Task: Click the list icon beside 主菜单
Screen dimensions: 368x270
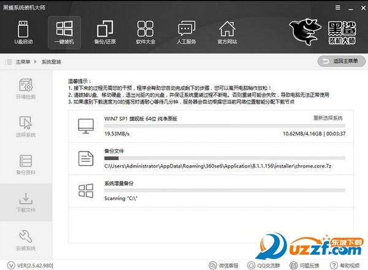Action: (9, 62)
